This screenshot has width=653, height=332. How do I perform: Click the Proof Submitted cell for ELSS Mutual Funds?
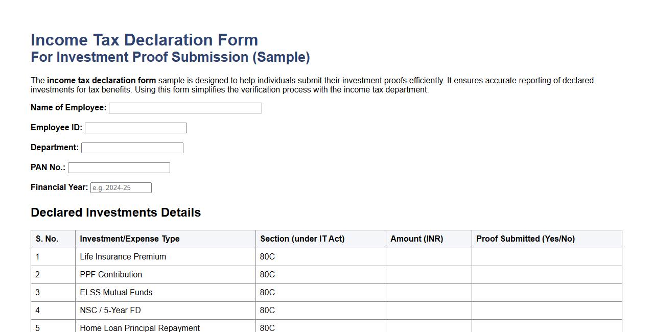547,293
